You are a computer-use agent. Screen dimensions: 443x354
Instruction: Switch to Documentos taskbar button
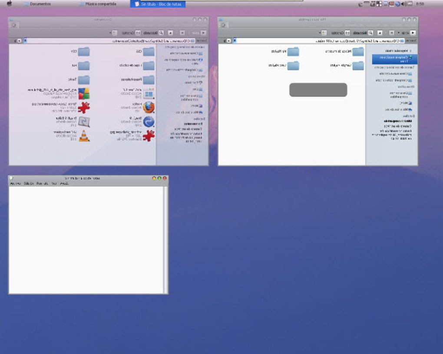pyautogui.click(x=37, y=4)
